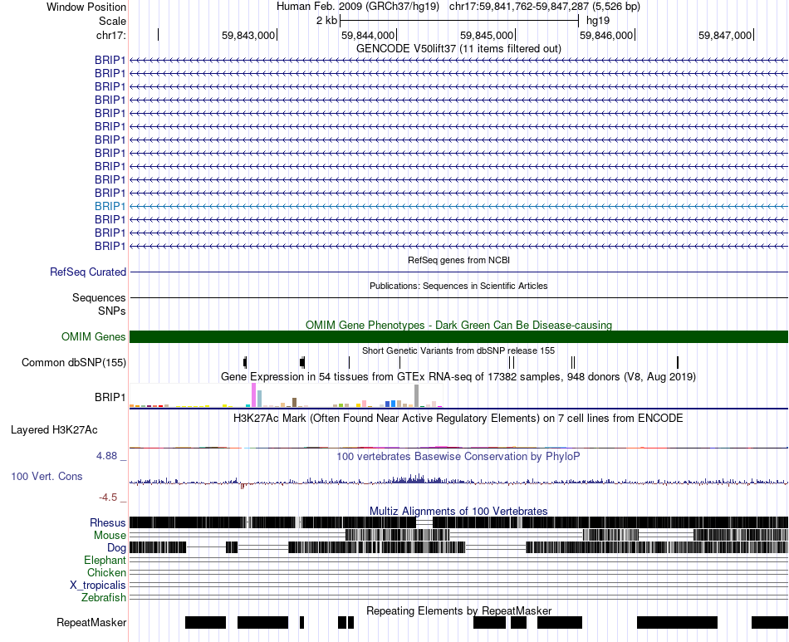789x642 pixels.
Task: Click the dark green OMIM Genes bar
Action: [x=458, y=337]
